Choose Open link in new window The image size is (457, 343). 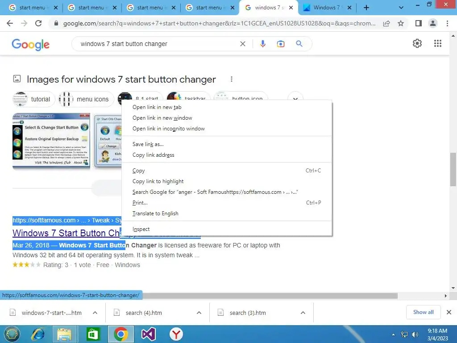[227, 118]
